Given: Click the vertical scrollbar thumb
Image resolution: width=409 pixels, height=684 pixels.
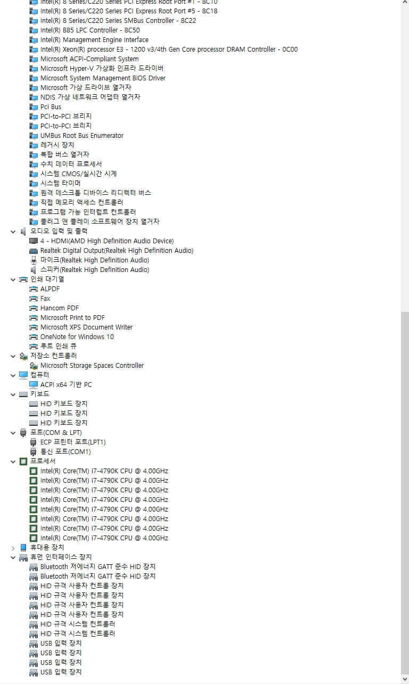Looking at the screenshot, I should click(404, 494).
